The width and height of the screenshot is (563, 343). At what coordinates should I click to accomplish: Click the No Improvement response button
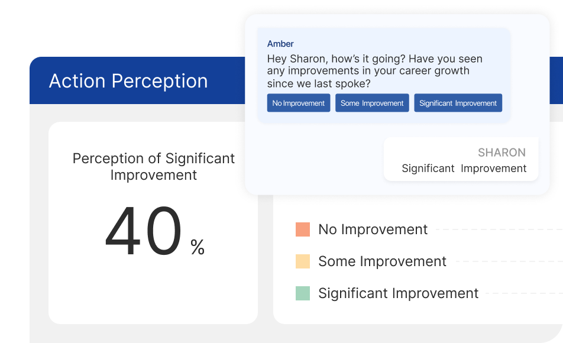pos(299,103)
